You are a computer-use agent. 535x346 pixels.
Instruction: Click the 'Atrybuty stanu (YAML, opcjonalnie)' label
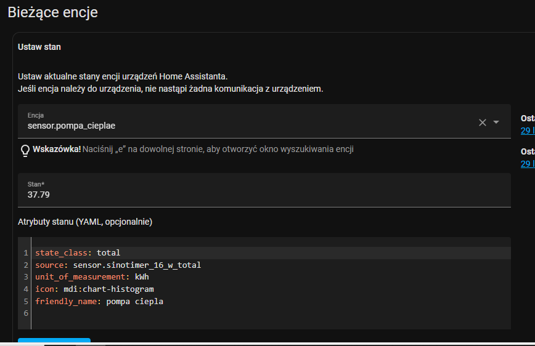(85, 222)
